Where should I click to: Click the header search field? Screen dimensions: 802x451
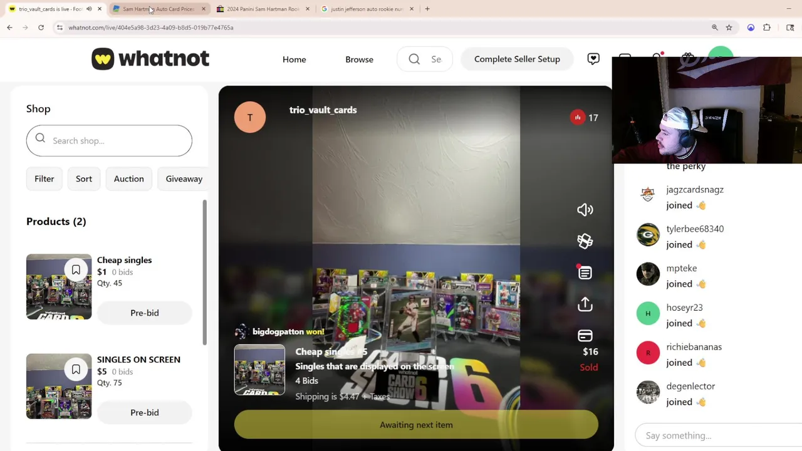point(425,59)
